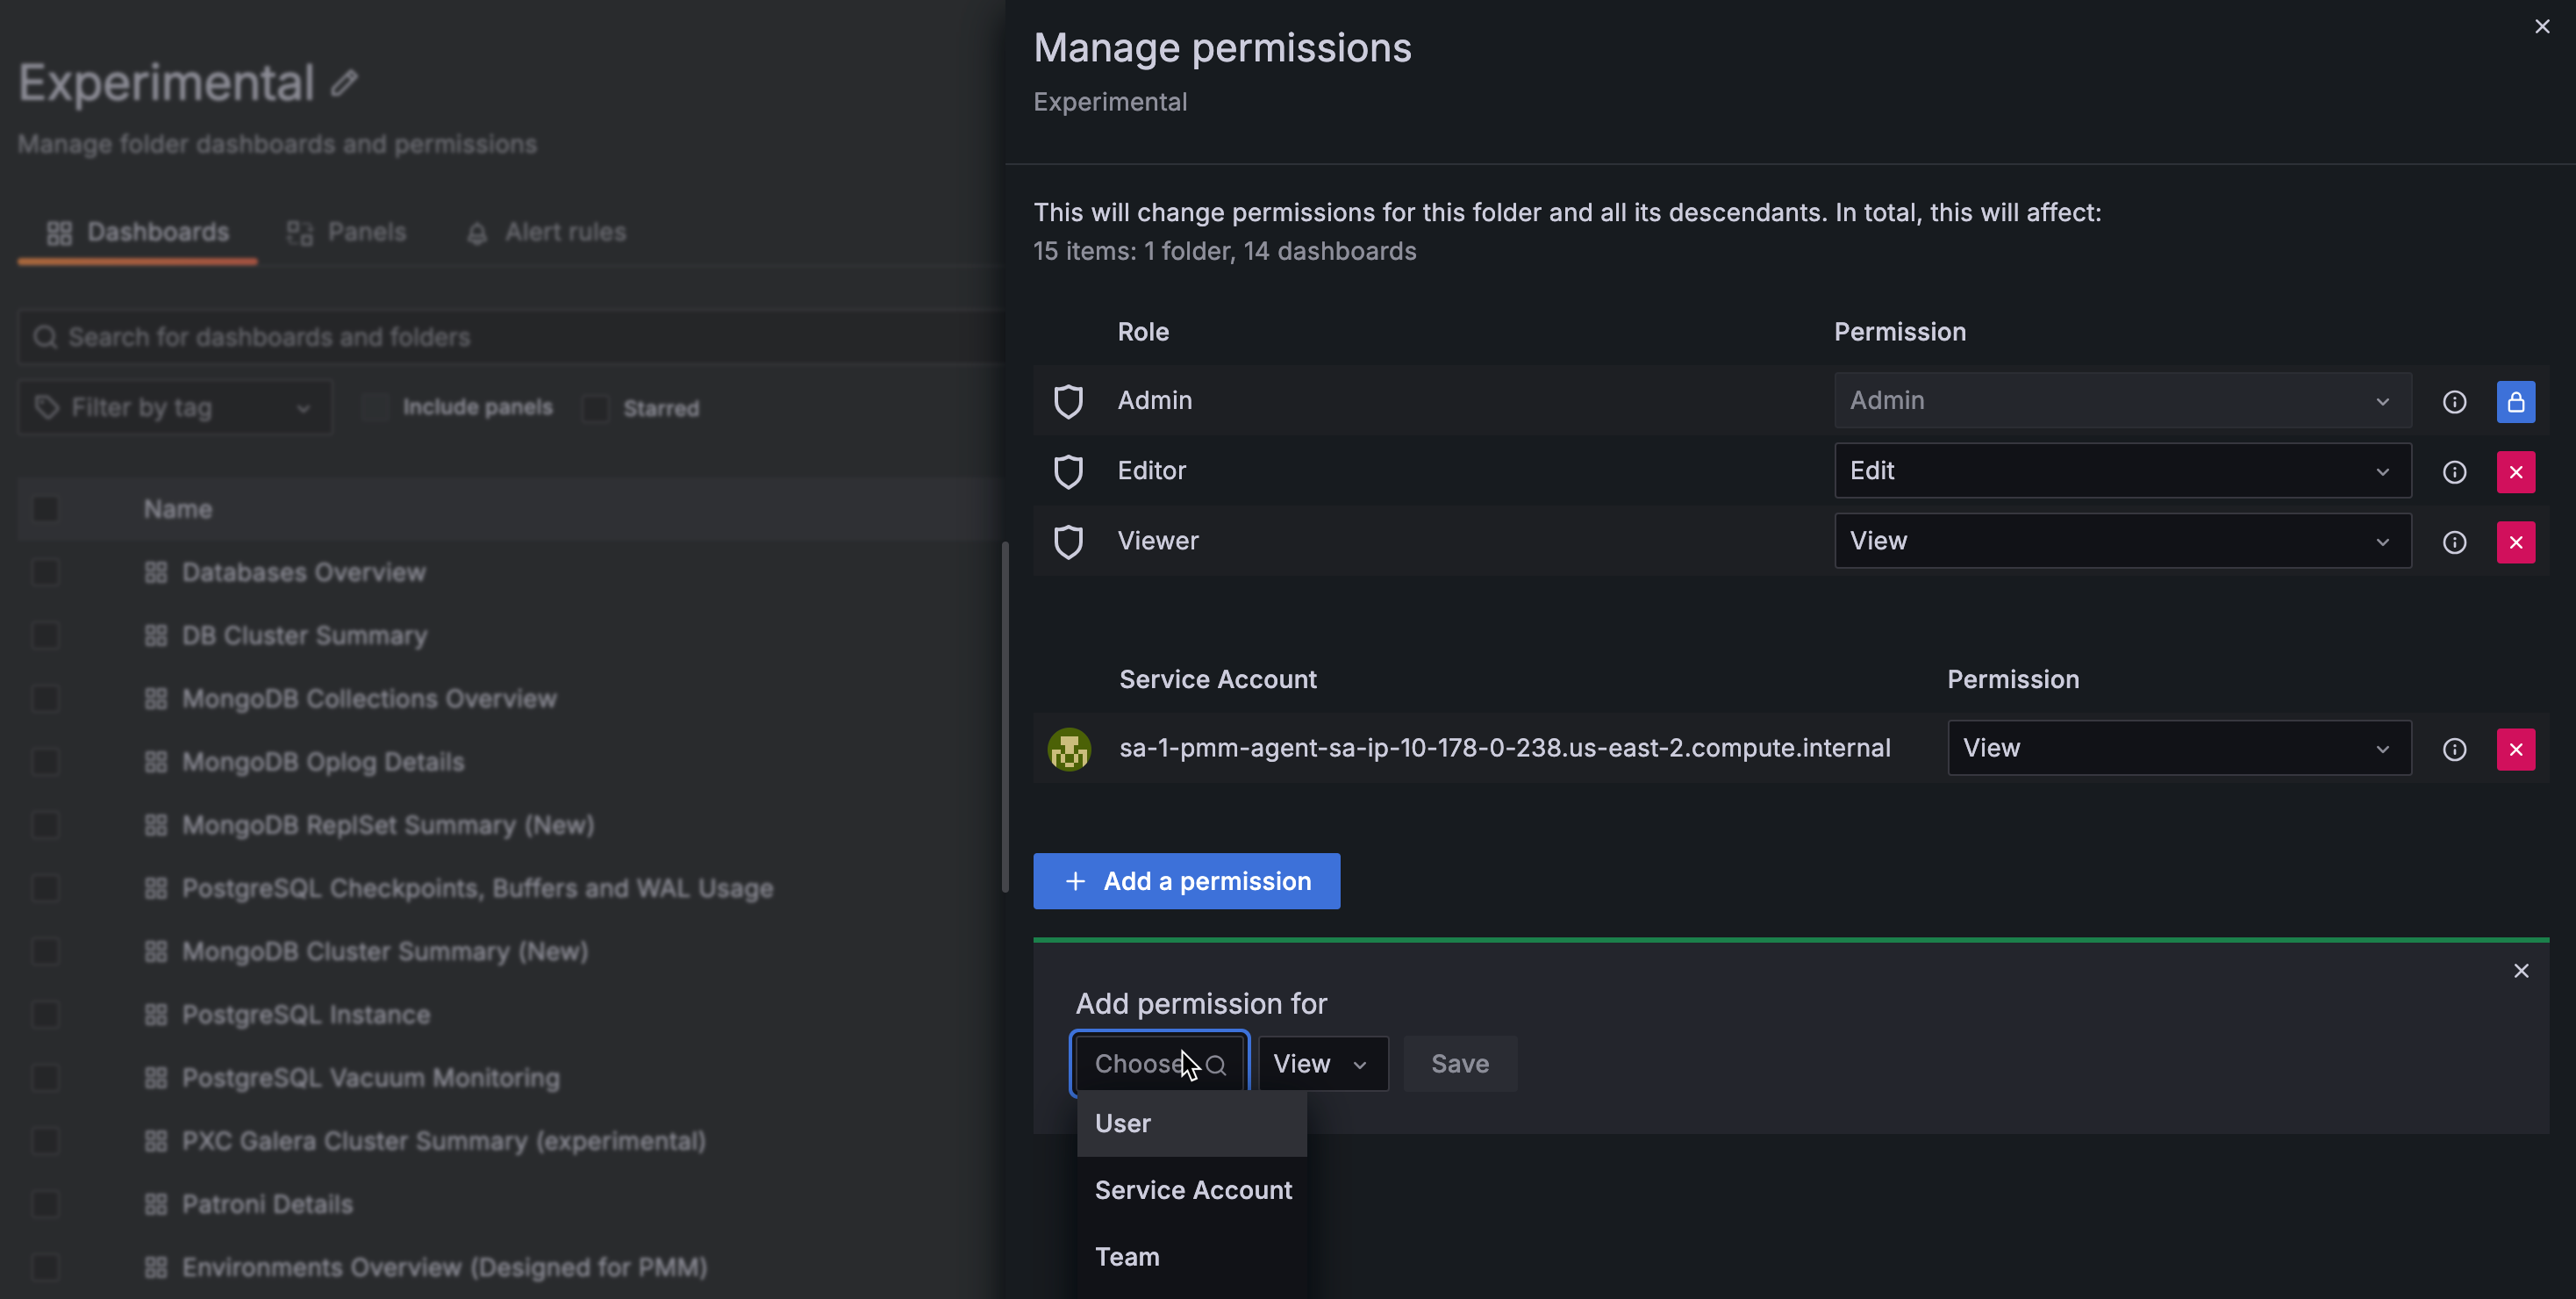Image resolution: width=2576 pixels, height=1299 pixels.
Task: Close the Add permission form
Action: (2520, 971)
